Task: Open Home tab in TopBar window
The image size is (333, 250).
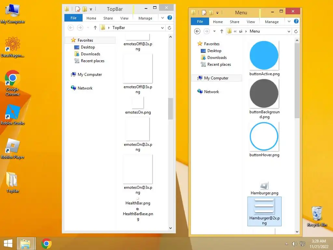Action: pyautogui.click(x=91, y=18)
